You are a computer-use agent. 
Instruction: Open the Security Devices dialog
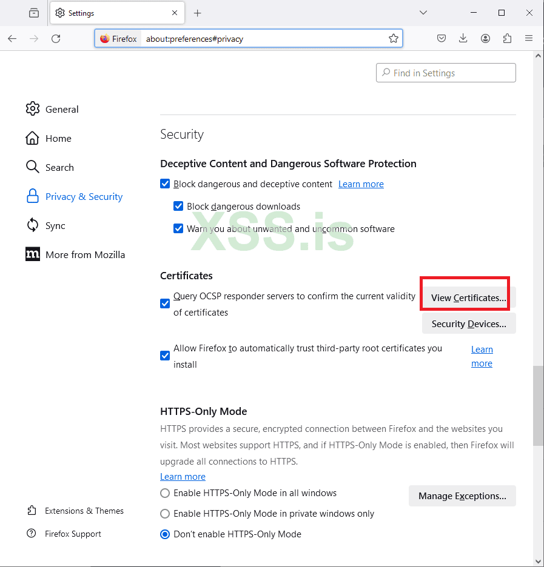(469, 323)
